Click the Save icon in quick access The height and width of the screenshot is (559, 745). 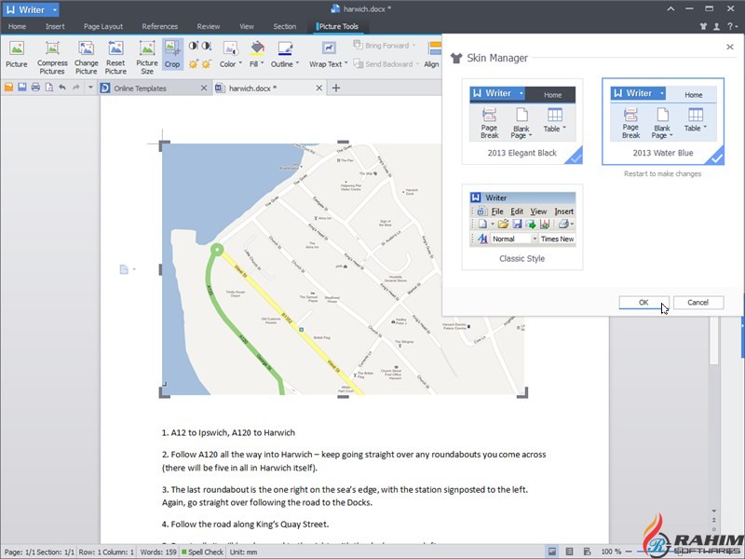21,88
